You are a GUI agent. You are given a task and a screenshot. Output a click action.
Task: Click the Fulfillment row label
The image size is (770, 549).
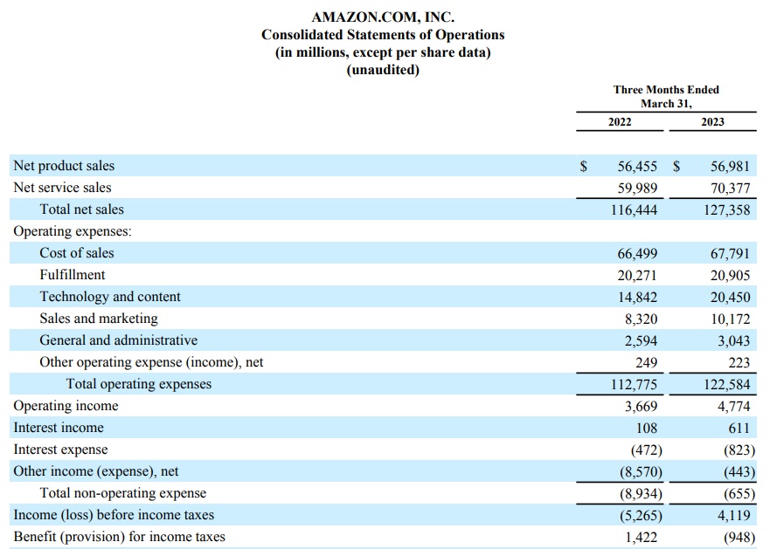(73, 275)
